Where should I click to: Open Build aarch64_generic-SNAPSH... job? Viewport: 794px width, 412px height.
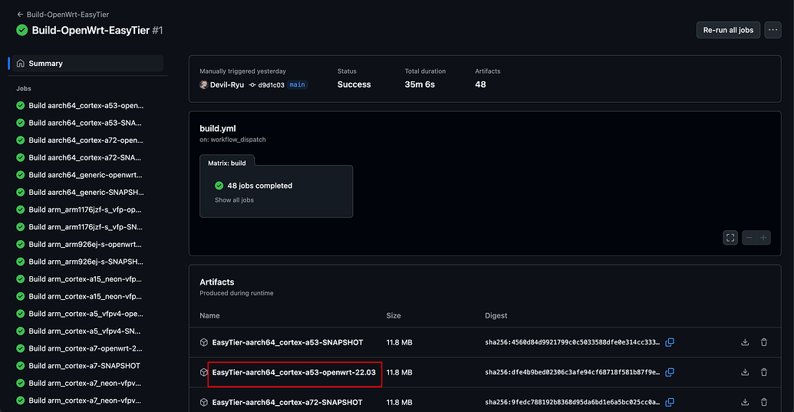(80, 193)
